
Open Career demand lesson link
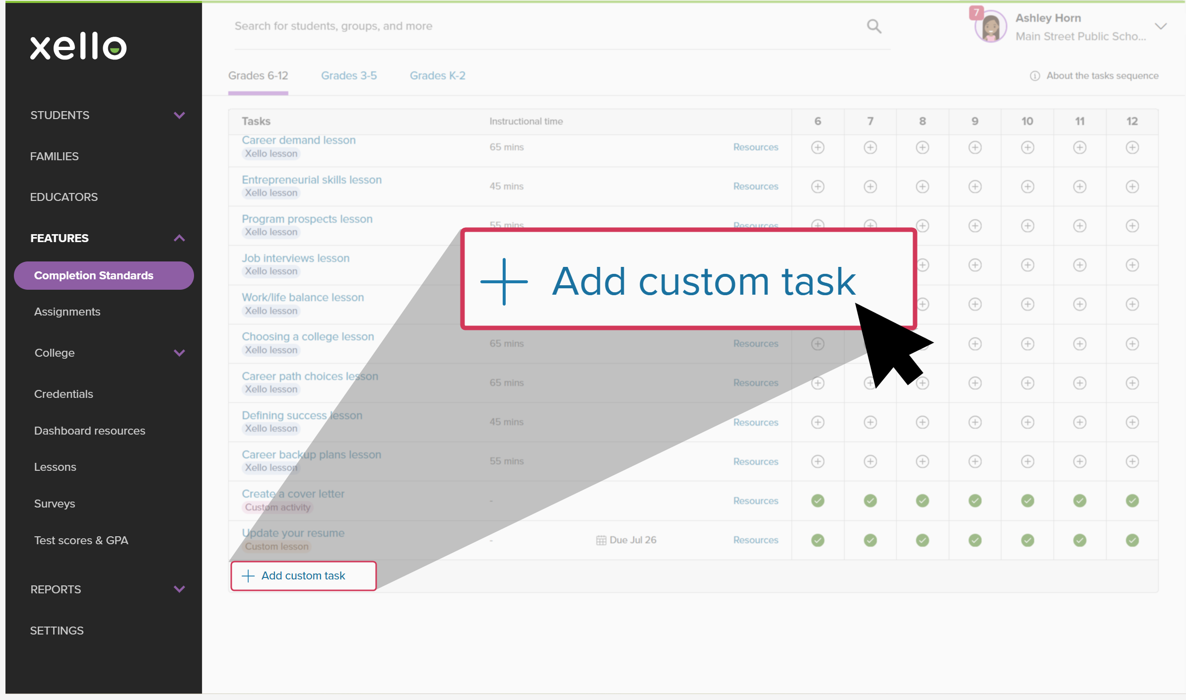click(299, 140)
